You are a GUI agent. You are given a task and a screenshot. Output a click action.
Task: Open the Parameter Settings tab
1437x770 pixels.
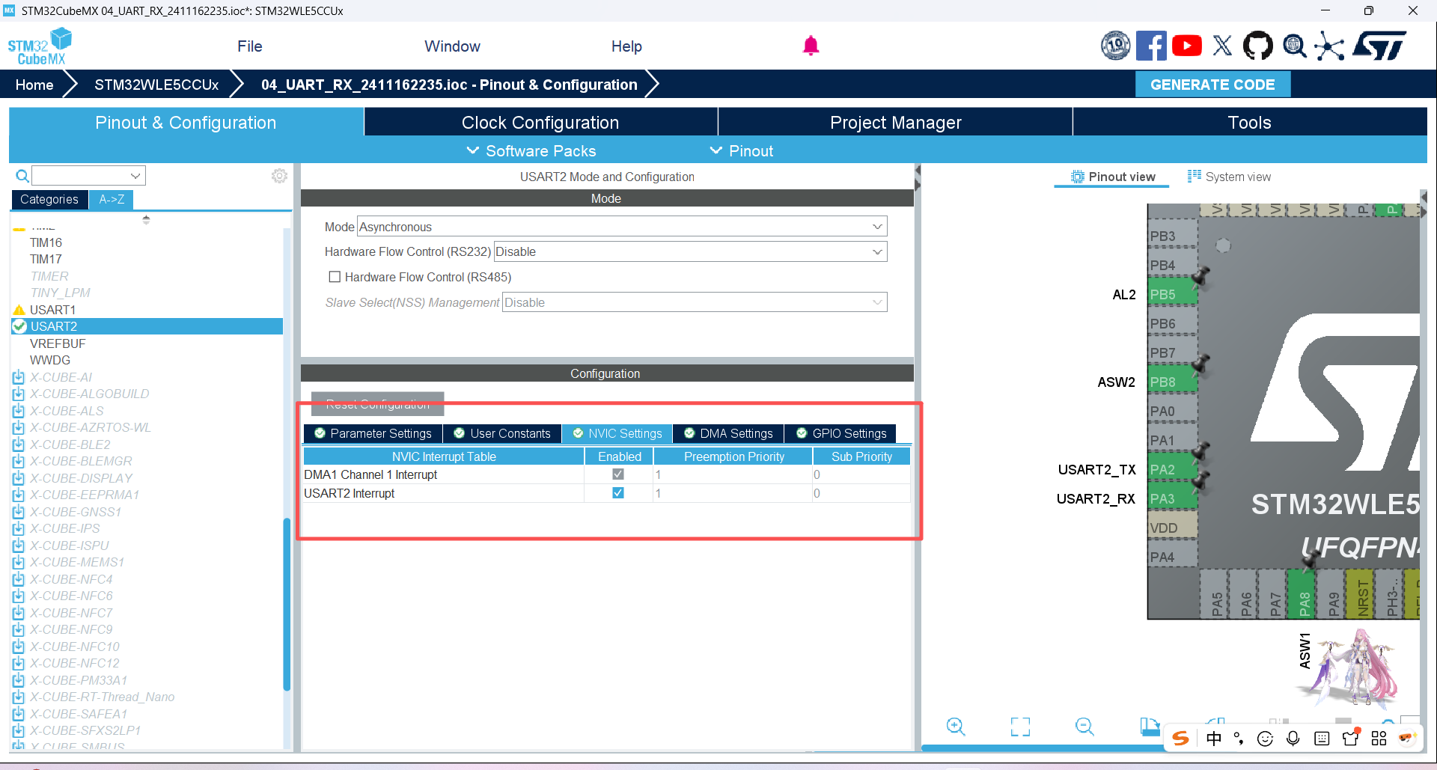coord(373,433)
